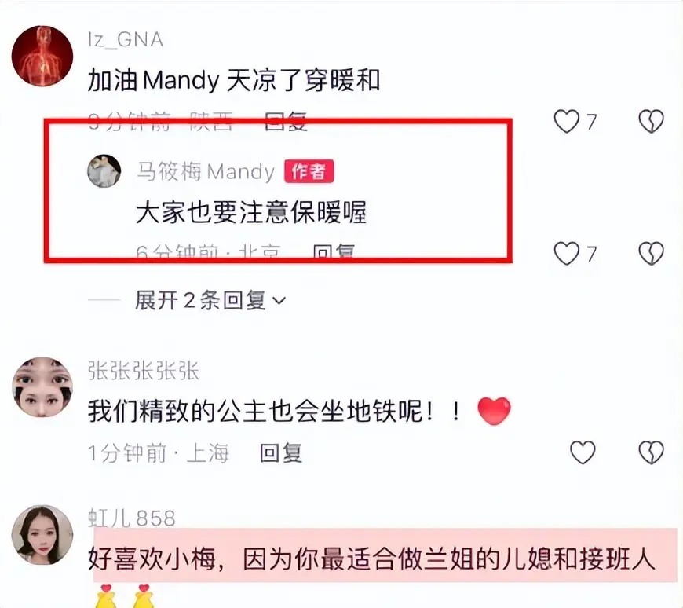Click chevron next to 展开2条回复
The width and height of the screenshot is (683, 608).
click(279, 300)
